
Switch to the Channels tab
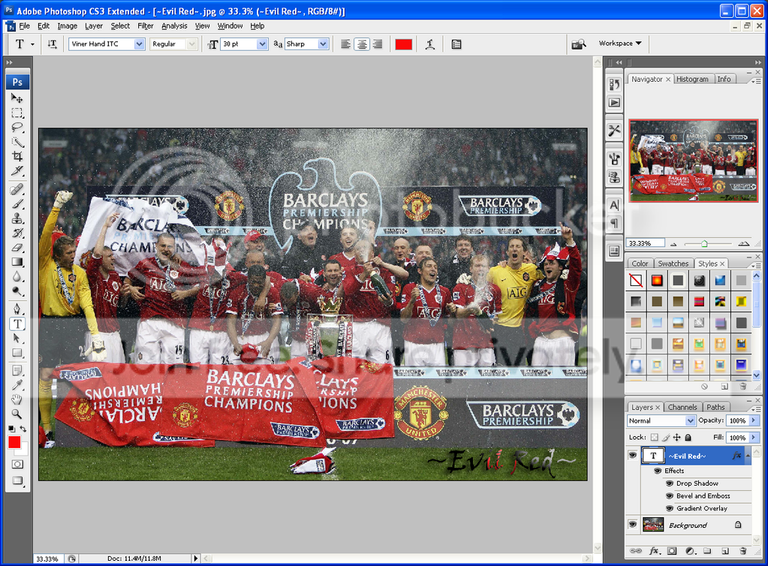click(x=682, y=407)
